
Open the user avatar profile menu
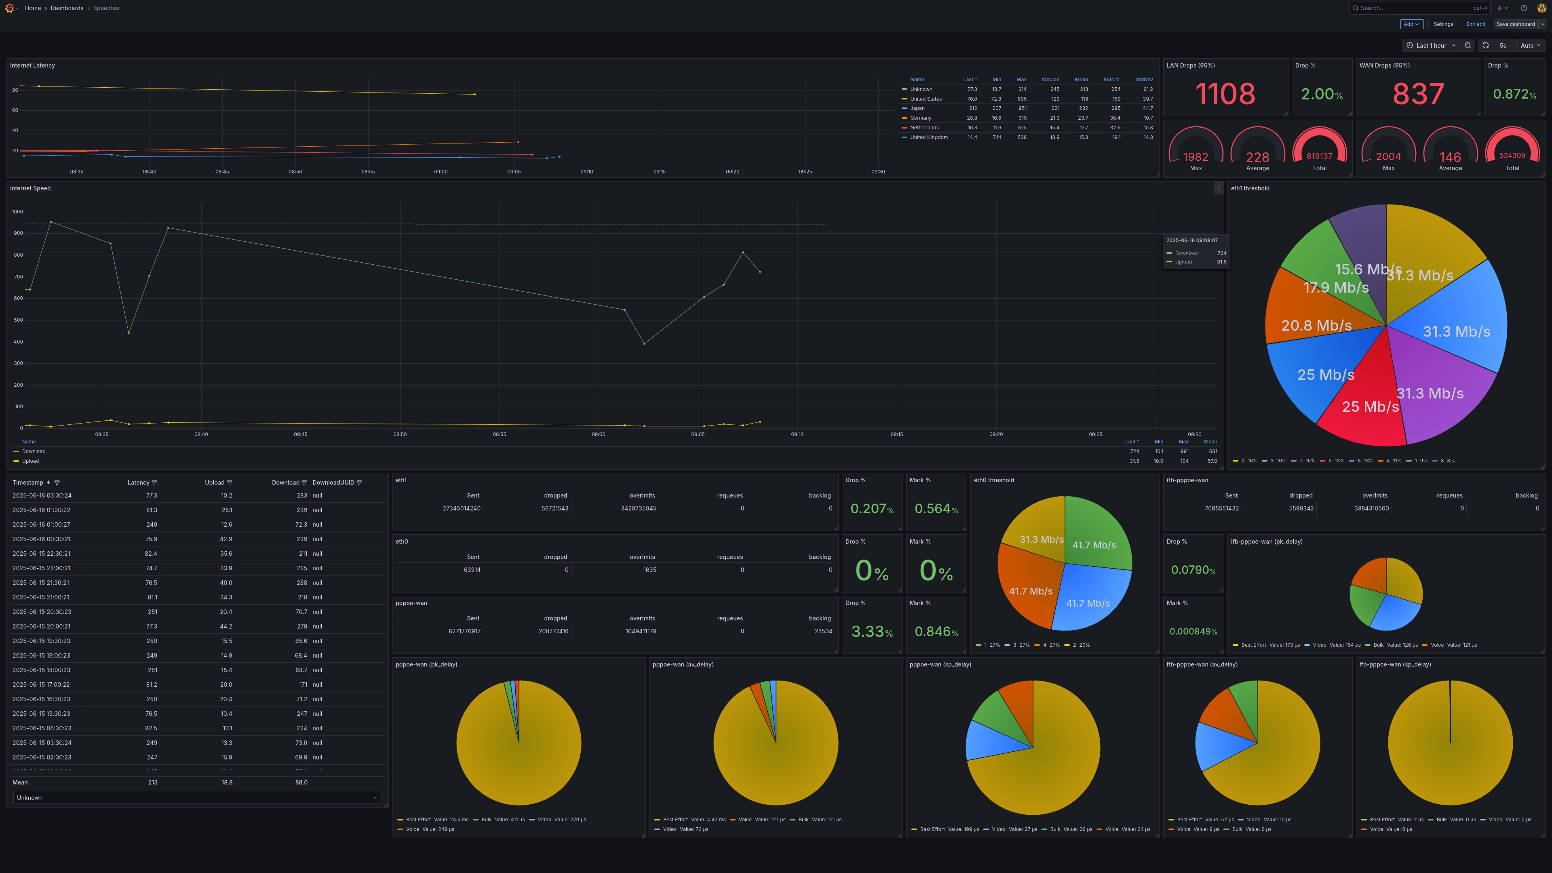[x=1541, y=8]
